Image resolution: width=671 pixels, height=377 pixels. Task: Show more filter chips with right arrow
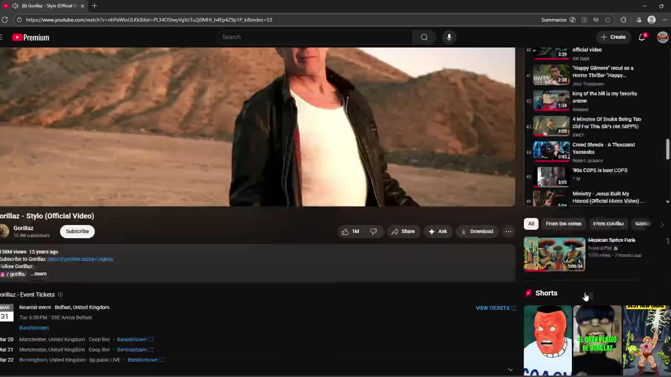662,224
